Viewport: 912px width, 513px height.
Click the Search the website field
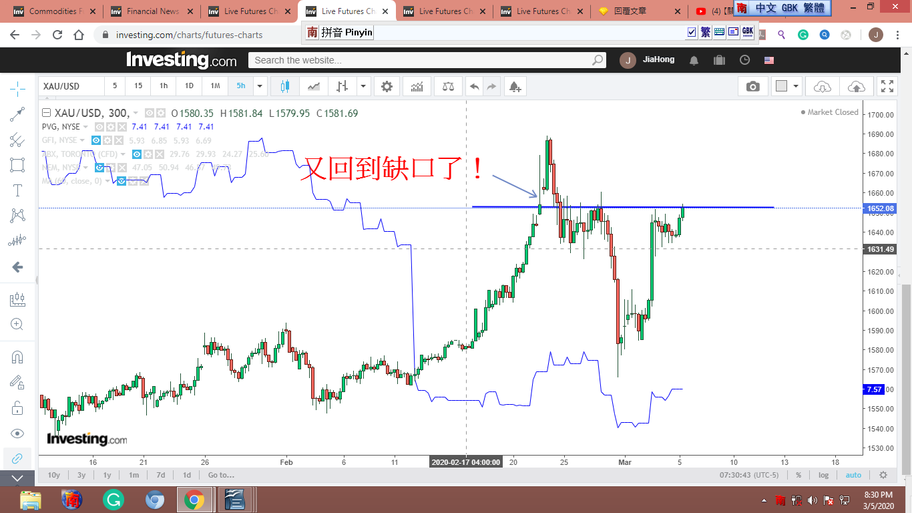tap(421, 60)
